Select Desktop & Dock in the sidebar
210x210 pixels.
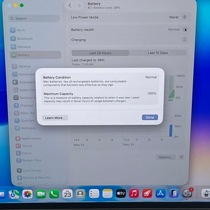tap(25, 98)
